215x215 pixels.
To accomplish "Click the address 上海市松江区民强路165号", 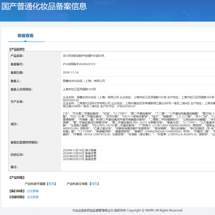I will coord(79,89).
